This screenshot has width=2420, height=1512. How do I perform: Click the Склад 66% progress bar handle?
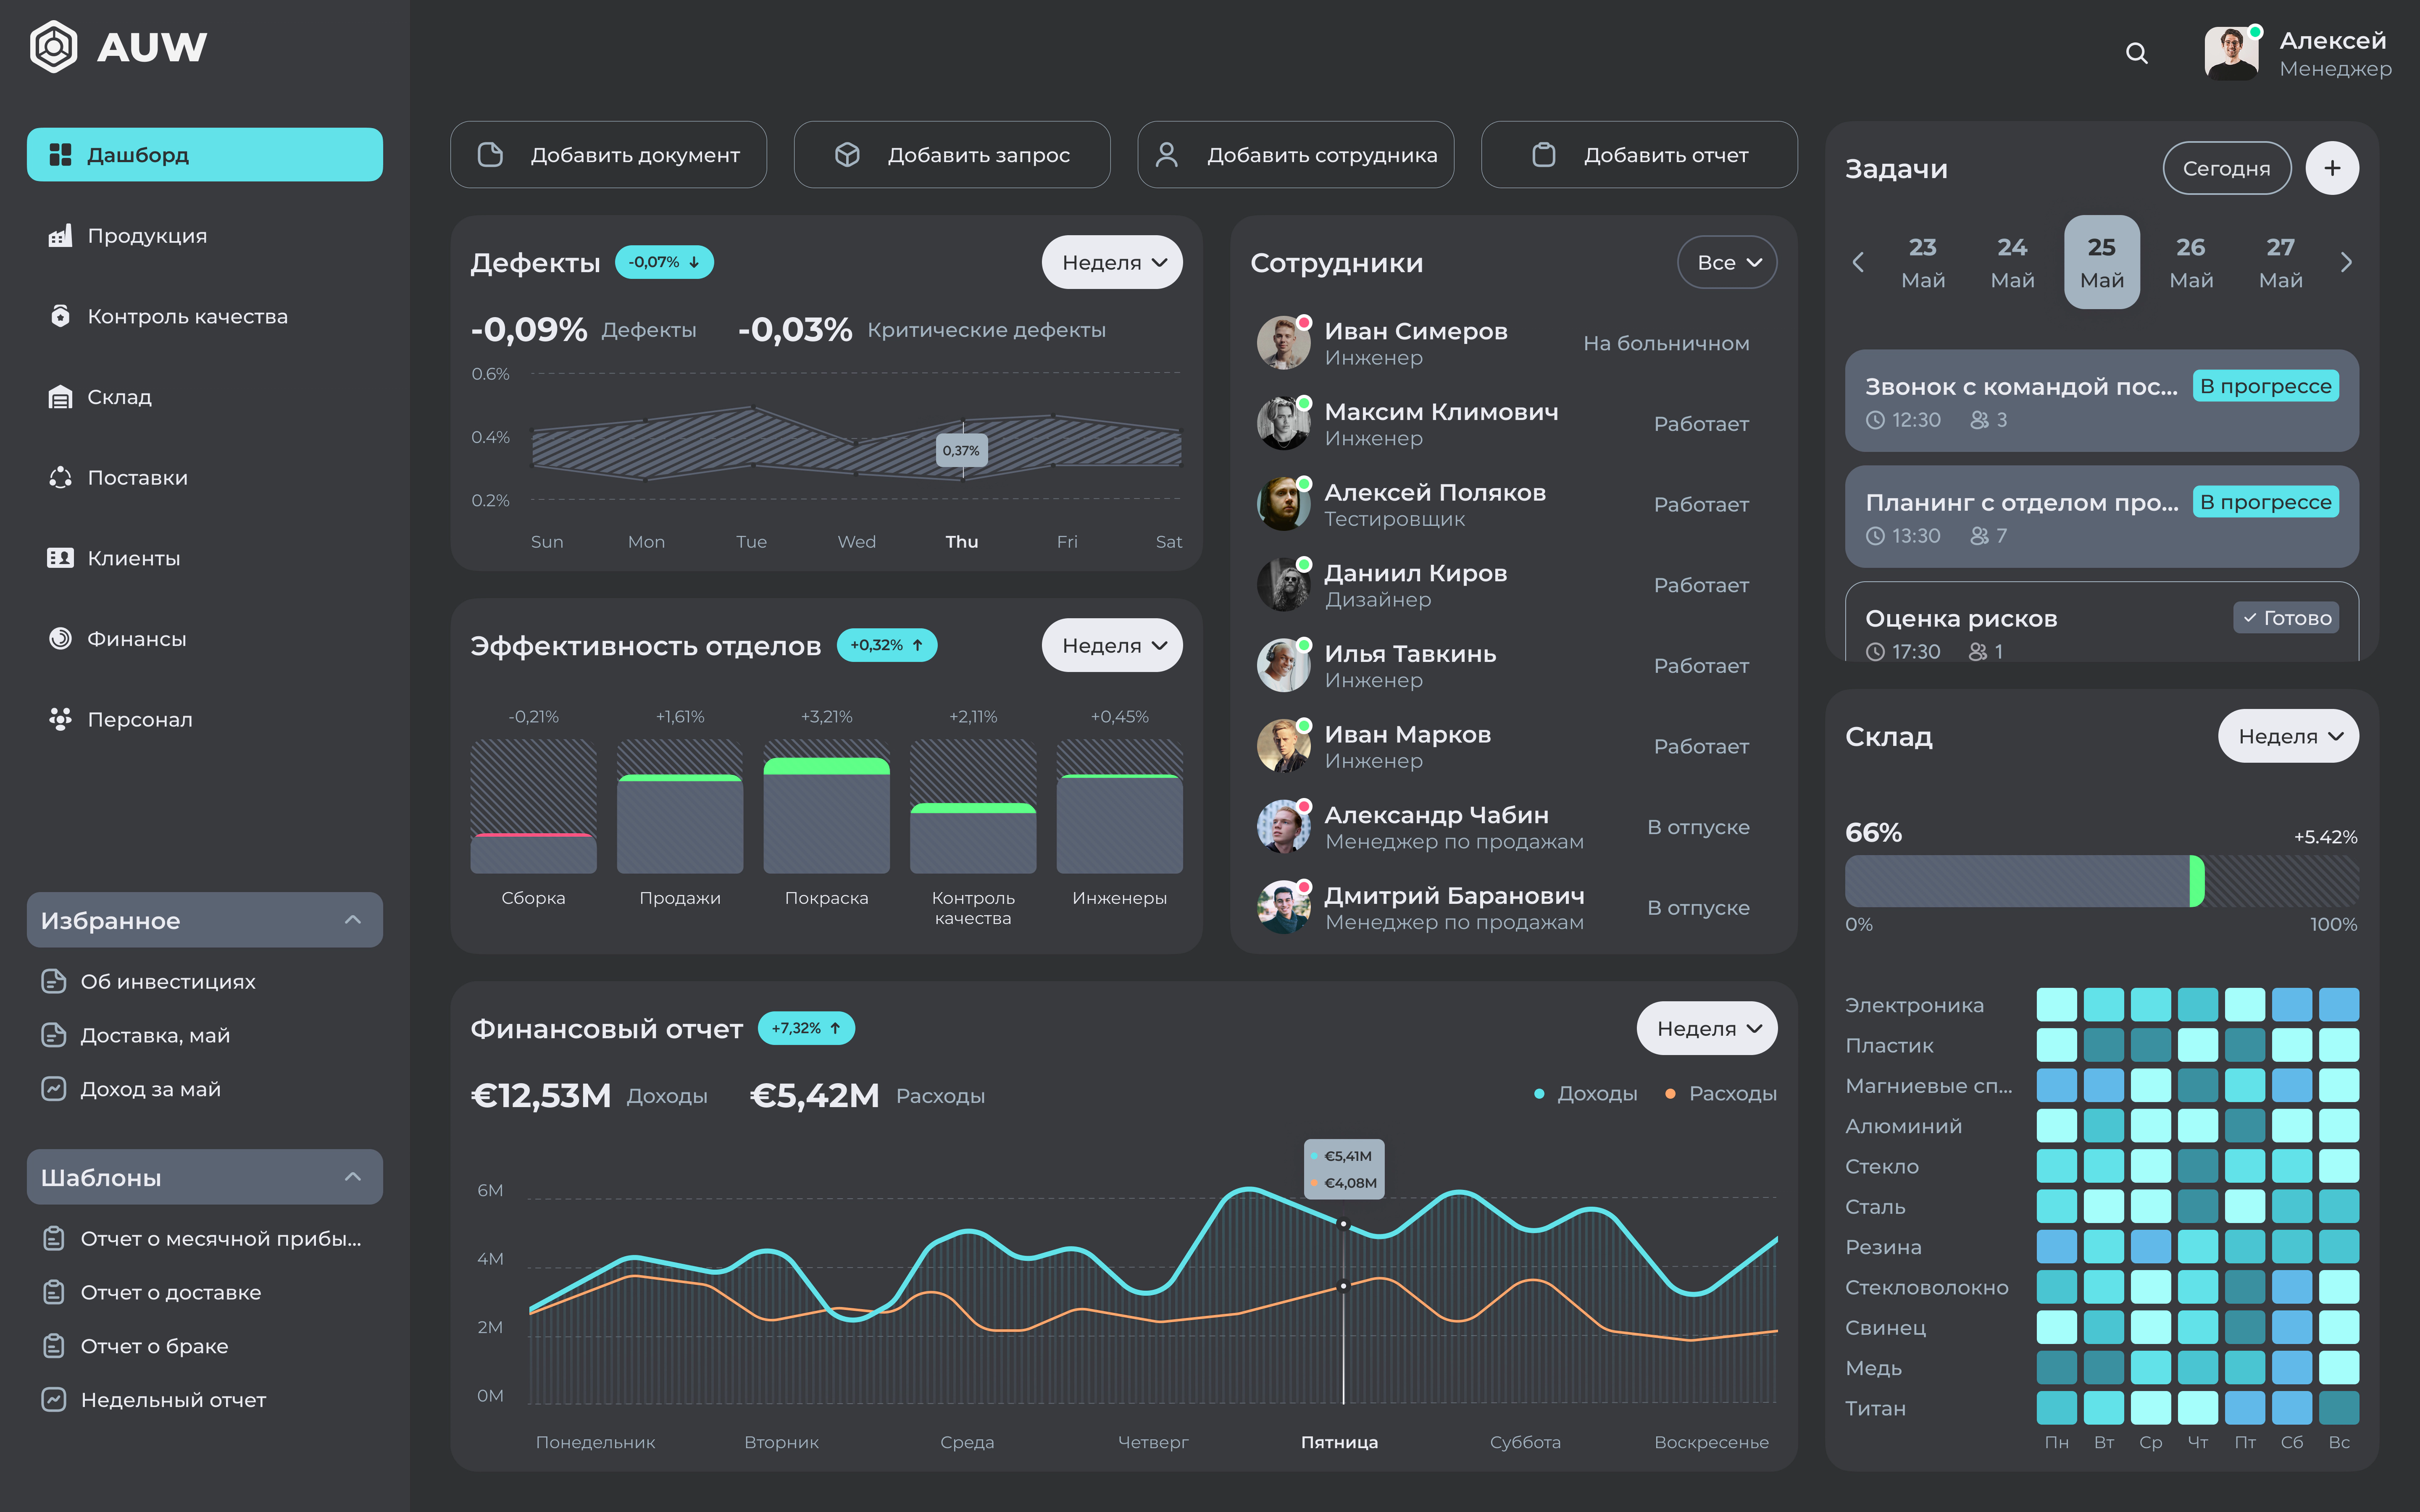click(2196, 881)
